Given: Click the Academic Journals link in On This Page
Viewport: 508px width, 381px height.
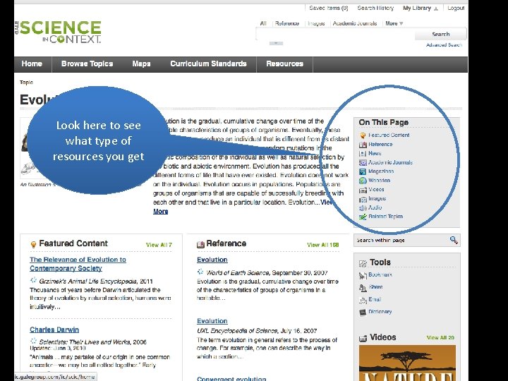Looking at the screenshot, I should coord(390,162).
